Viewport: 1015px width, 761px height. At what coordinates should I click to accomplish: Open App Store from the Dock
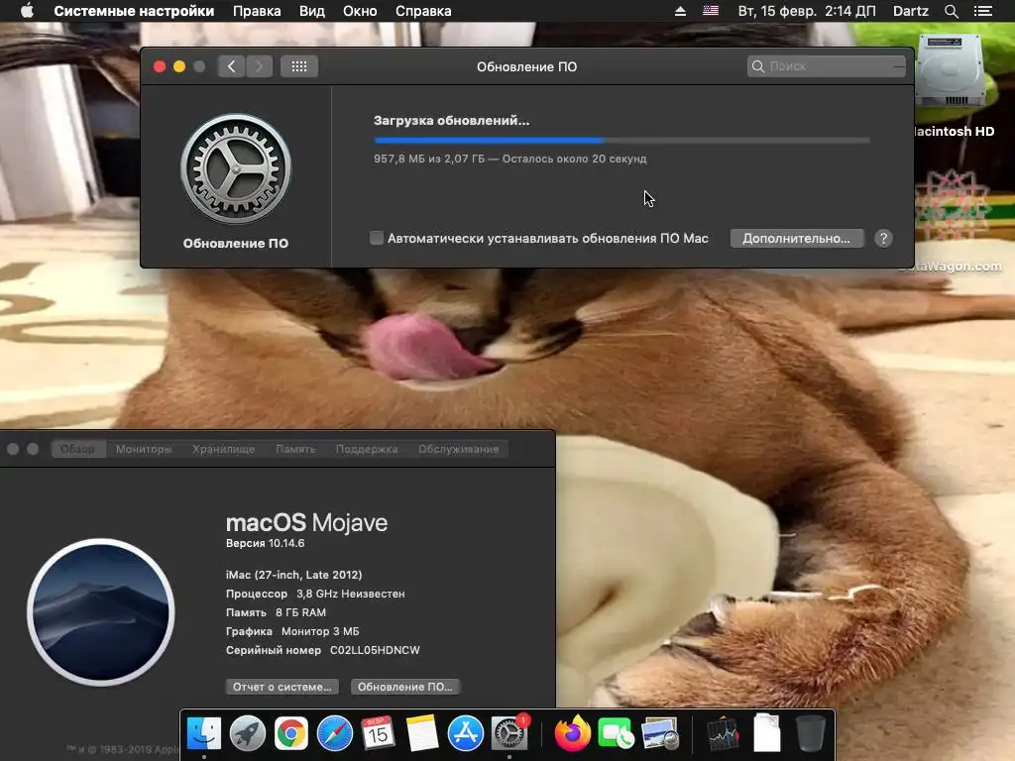point(466,734)
